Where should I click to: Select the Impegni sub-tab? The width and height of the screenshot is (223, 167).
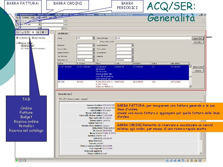[x=84, y=99]
